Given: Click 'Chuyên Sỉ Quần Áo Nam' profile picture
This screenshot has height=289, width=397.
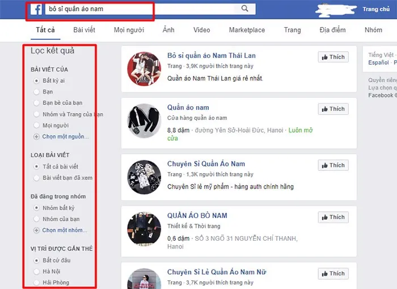Looking at the screenshot, I should click(x=144, y=177).
